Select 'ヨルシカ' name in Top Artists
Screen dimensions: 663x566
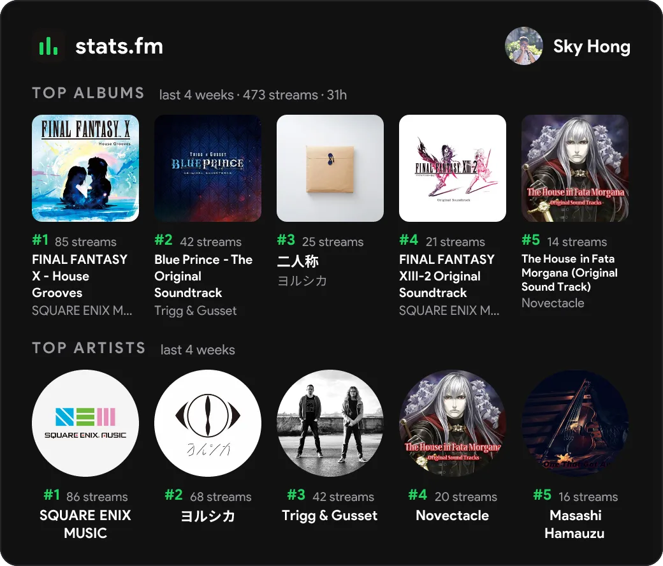tap(208, 516)
